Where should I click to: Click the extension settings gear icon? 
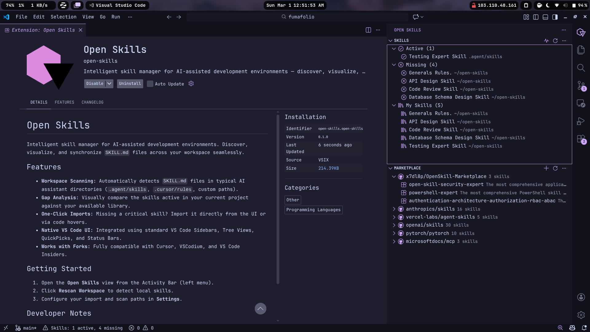pos(191,84)
